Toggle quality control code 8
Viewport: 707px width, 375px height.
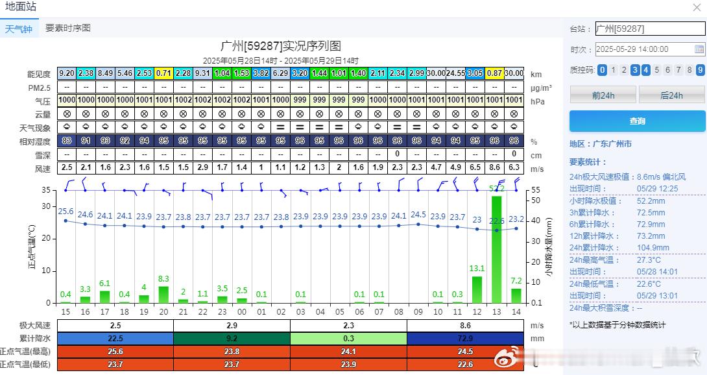tap(689, 70)
